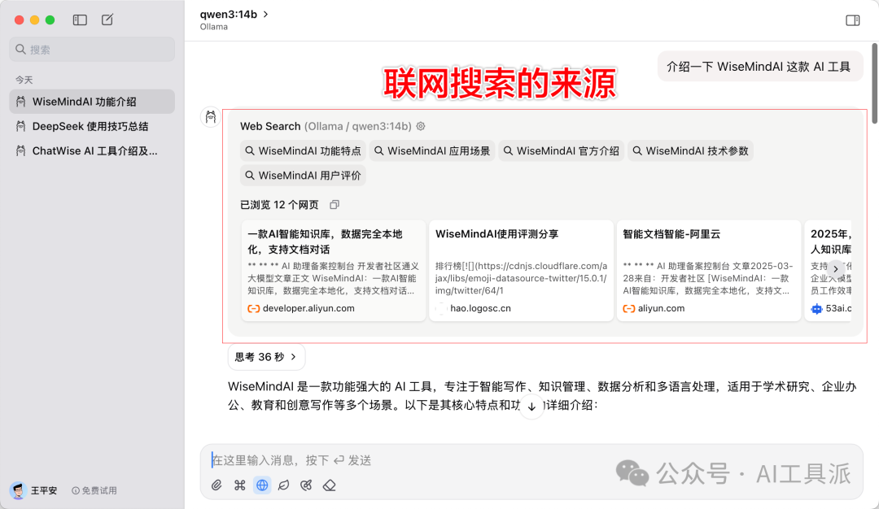Click 已浏览 12 个网页 label

click(x=279, y=205)
